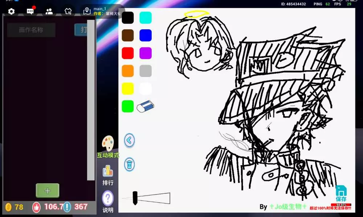The width and height of the screenshot is (363, 217).
Task: Pick the black color swatch
Action: click(128, 18)
